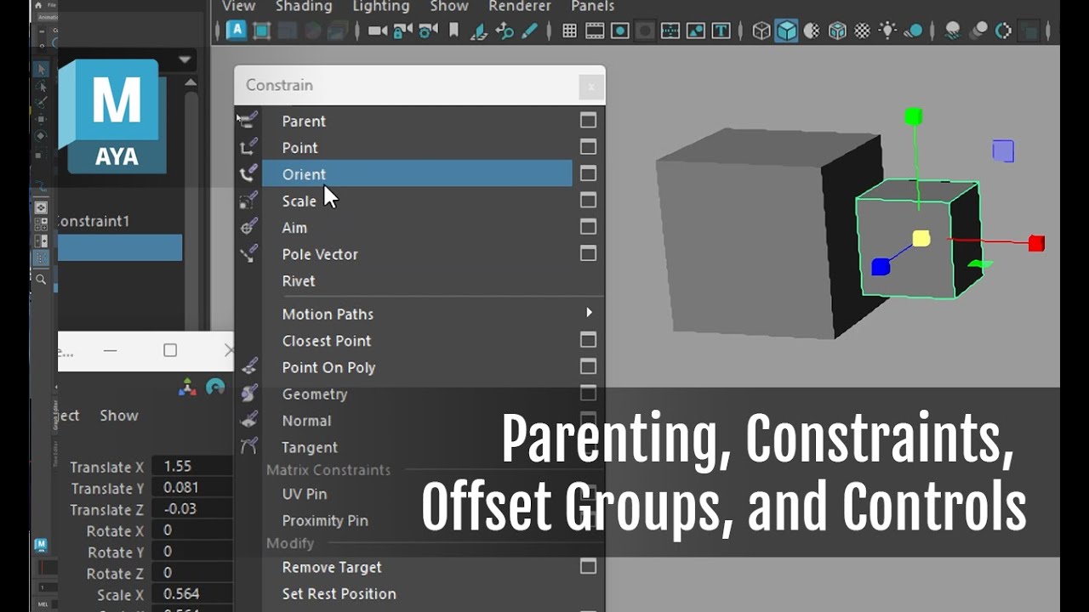Enable wireframe on shaded icon
The height and width of the screenshot is (612, 1089).
click(x=838, y=31)
